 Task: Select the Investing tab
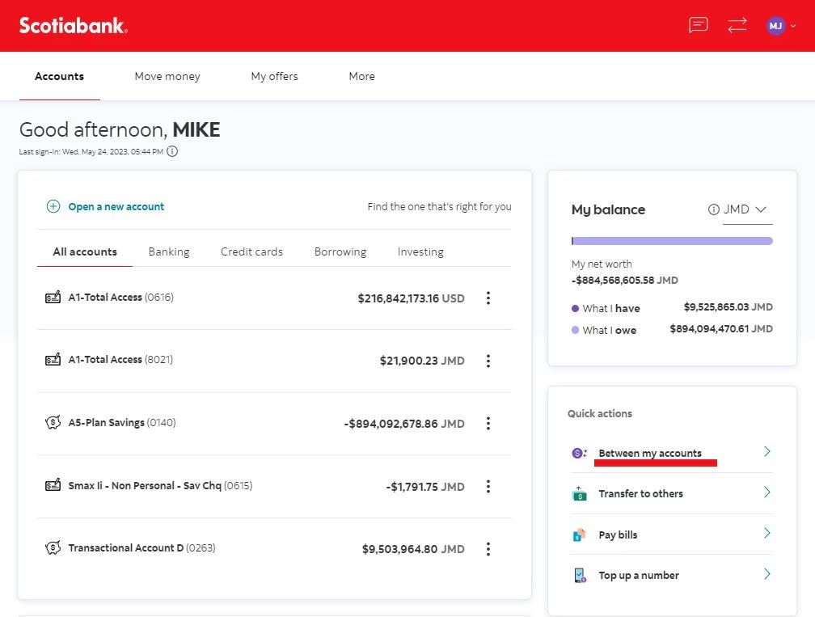(x=420, y=251)
